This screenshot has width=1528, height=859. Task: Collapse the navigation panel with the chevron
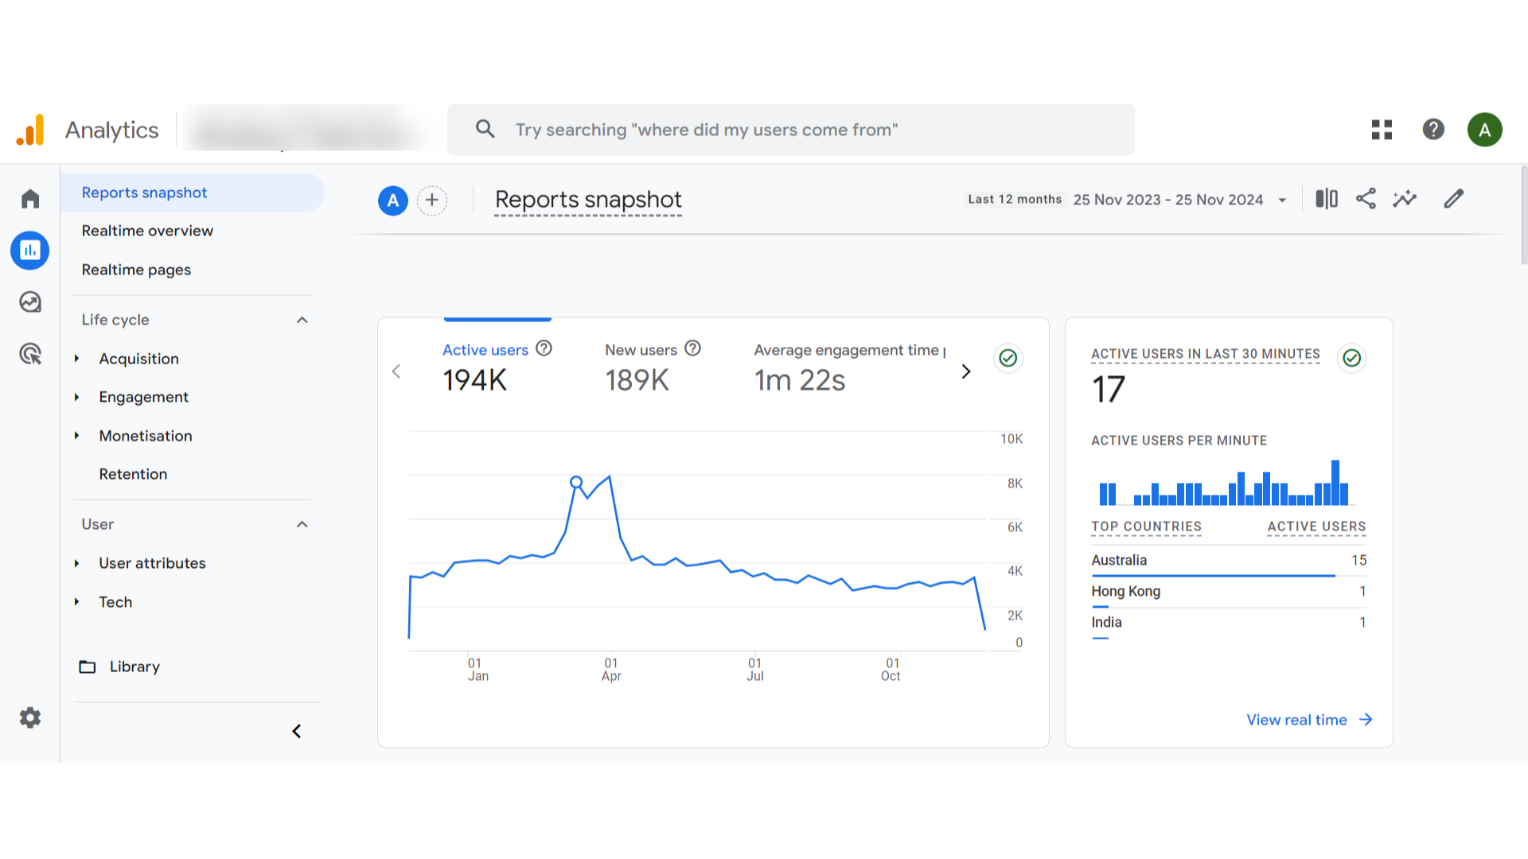click(x=297, y=731)
